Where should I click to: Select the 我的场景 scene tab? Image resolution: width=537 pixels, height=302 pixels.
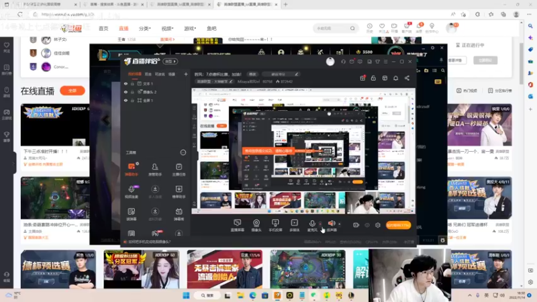[x=135, y=74]
